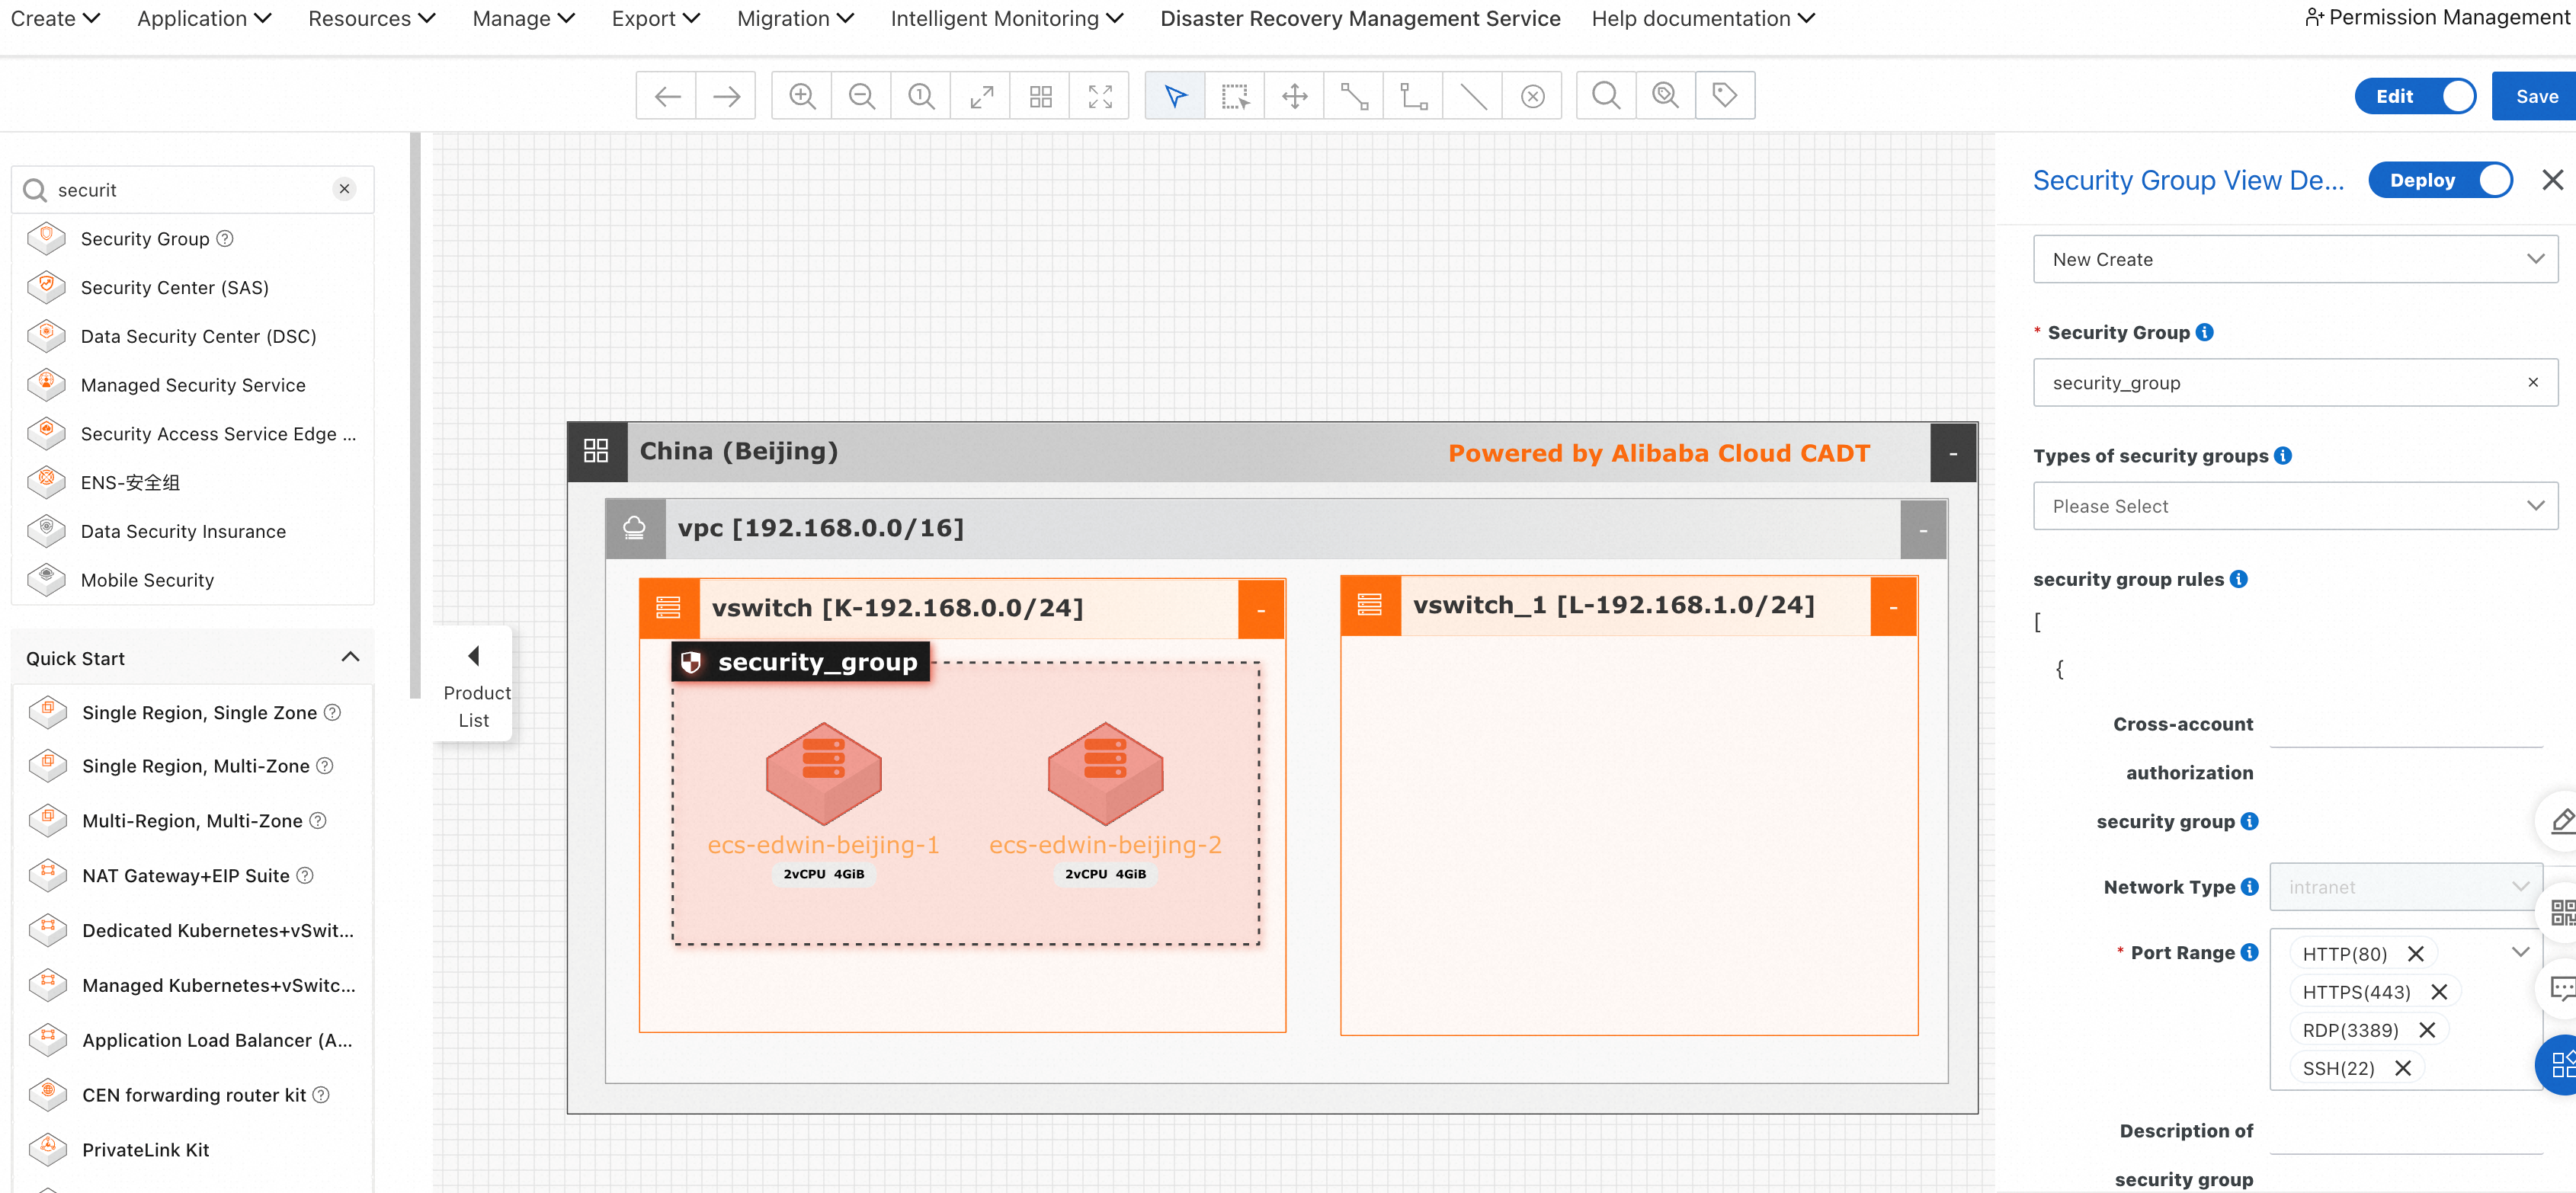Select ecs-edwin-beijing-2 server icon
The width and height of the screenshot is (2576, 1193).
(x=1105, y=773)
